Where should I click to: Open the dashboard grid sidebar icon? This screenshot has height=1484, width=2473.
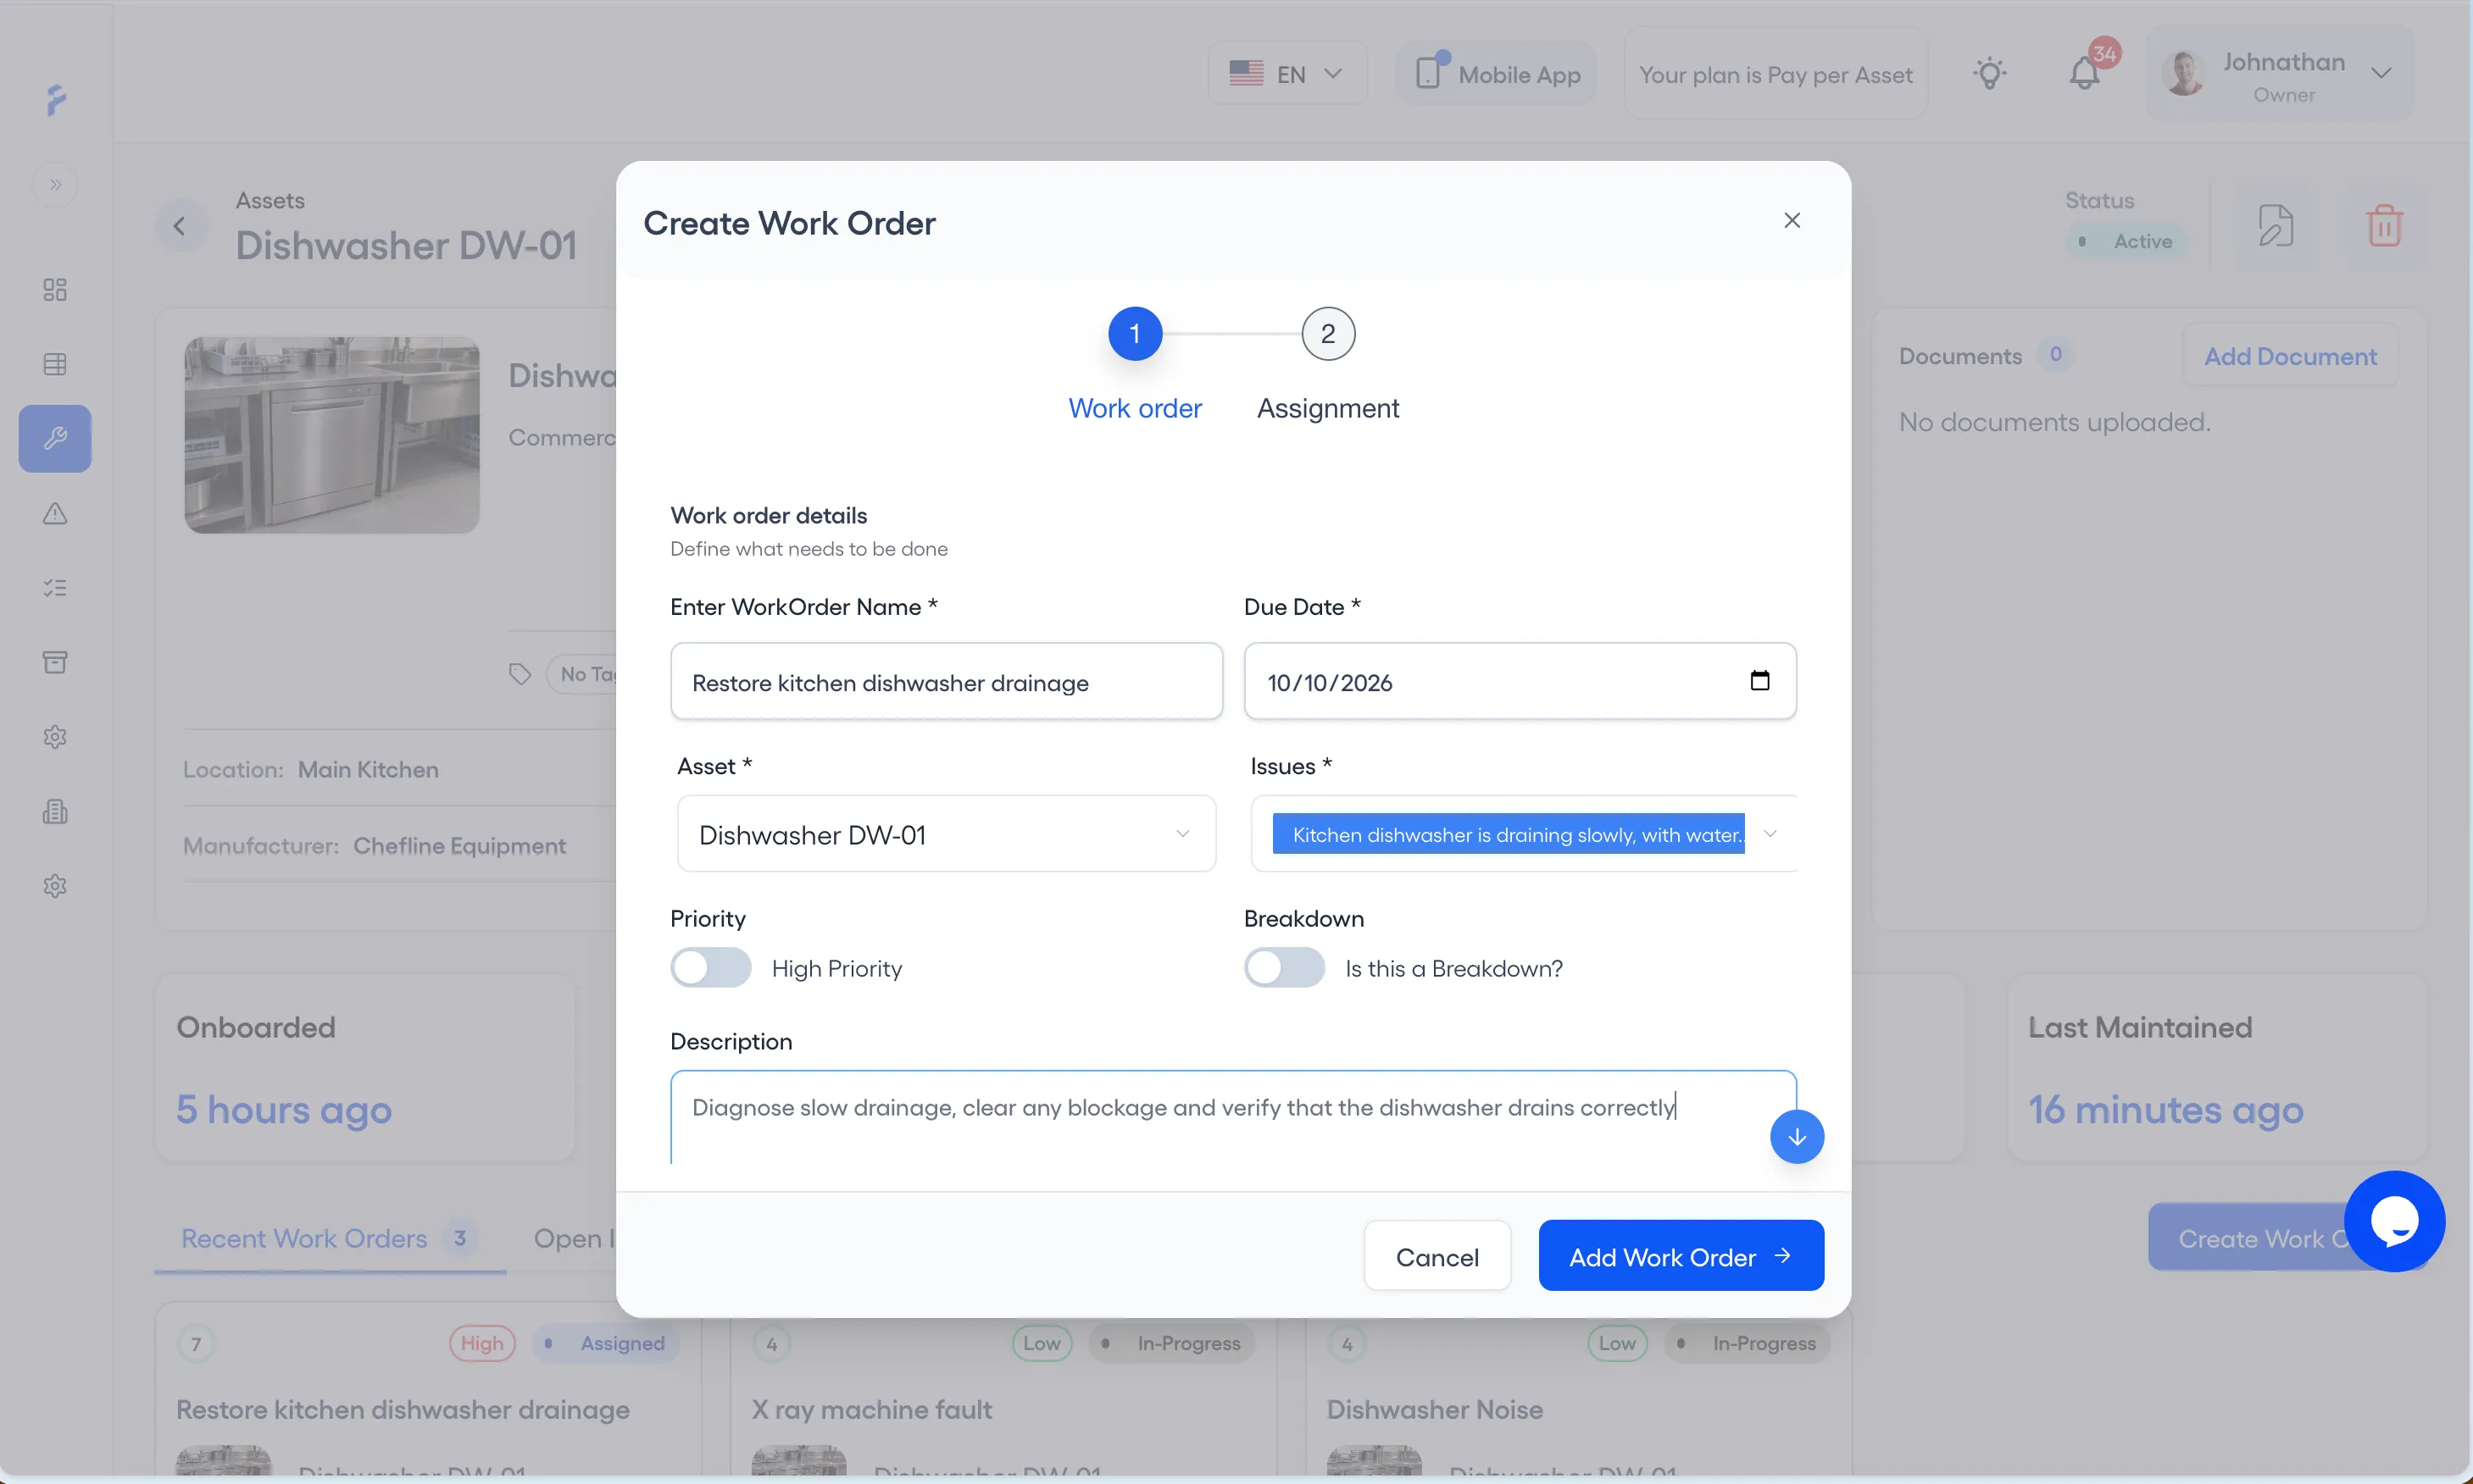(x=55, y=290)
